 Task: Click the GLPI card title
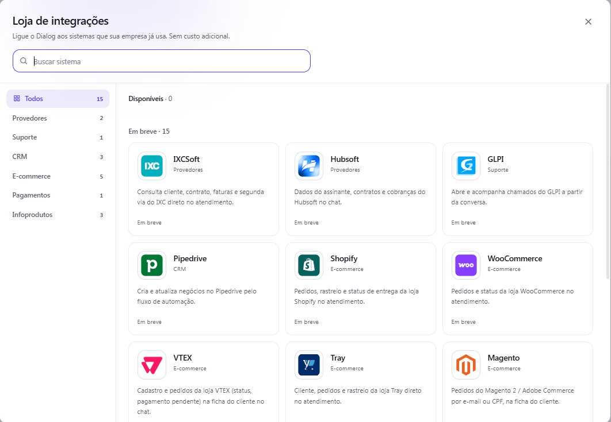pos(496,159)
